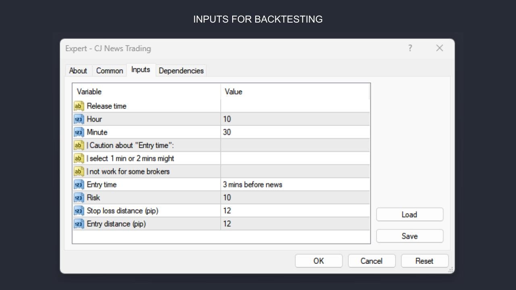This screenshot has width=516, height=290.
Task: Click the ab icon beside the Caution note row
Action: click(x=79, y=145)
